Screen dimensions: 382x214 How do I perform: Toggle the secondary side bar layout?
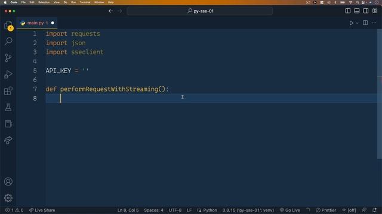(x=366, y=11)
